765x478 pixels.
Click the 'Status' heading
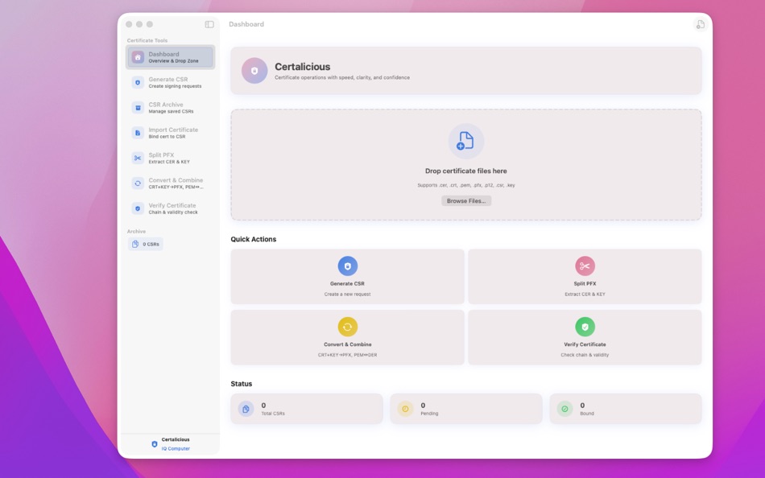(241, 384)
